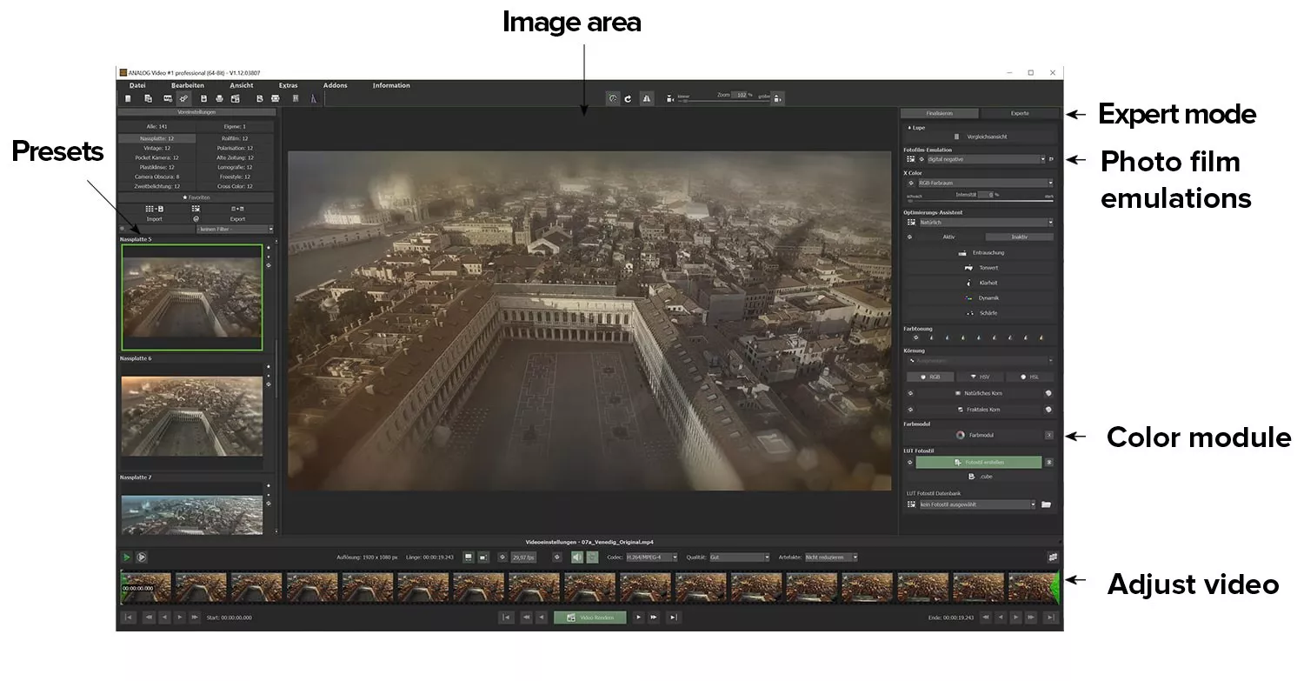Open the Extras menu
Image resolution: width=1304 pixels, height=681 pixels.
[x=288, y=85]
